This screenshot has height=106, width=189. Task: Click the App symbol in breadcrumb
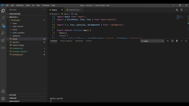(74, 14)
